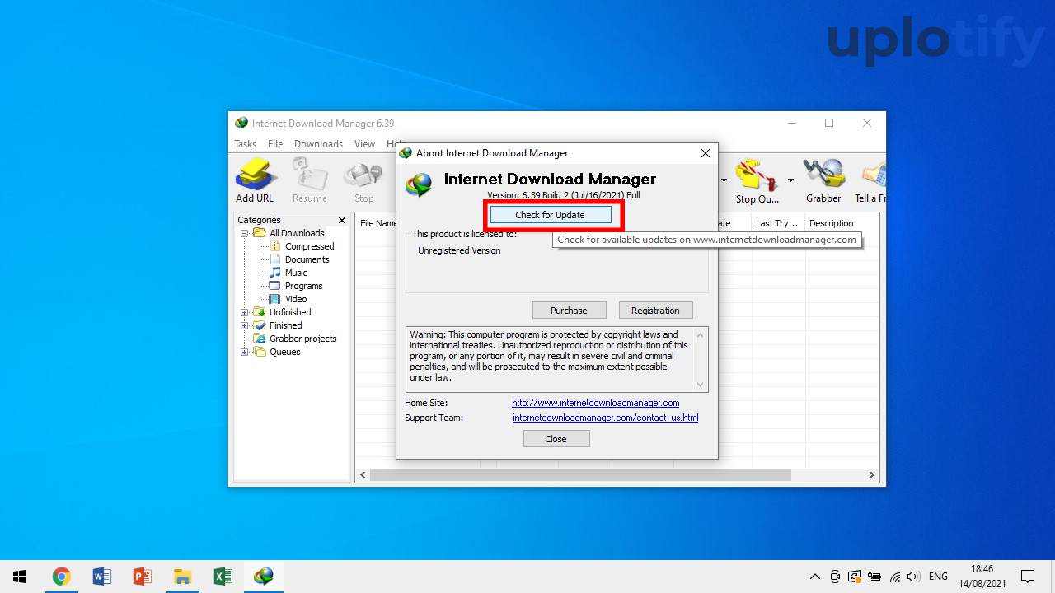Click the Last Try column header
Screen dimensions: 1055x593
pos(778,223)
